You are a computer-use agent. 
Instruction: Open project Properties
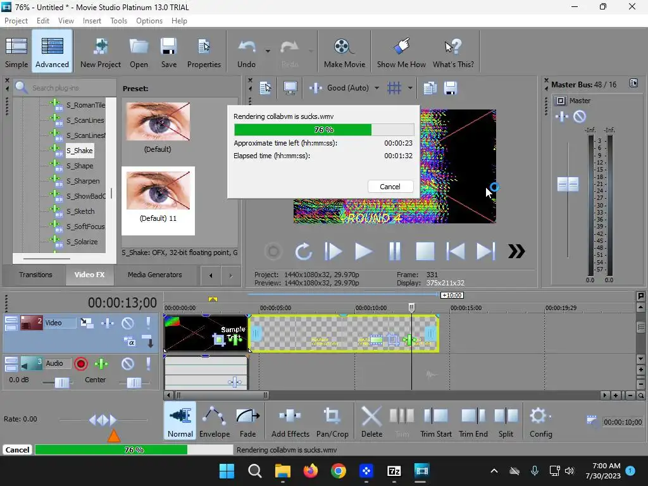coord(204,52)
